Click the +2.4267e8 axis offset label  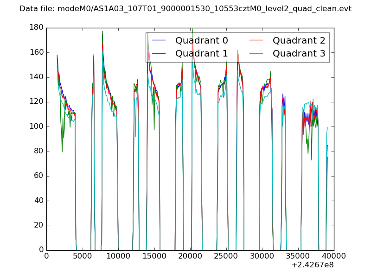tap(313, 265)
